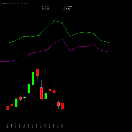Screen dimensions: 132x132
Task: Select the '30 Jun' date axis label
Action: click(16, 126)
